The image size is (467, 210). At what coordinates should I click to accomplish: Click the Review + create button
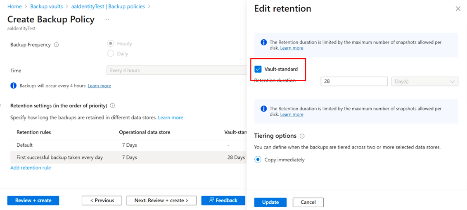click(33, 200)
